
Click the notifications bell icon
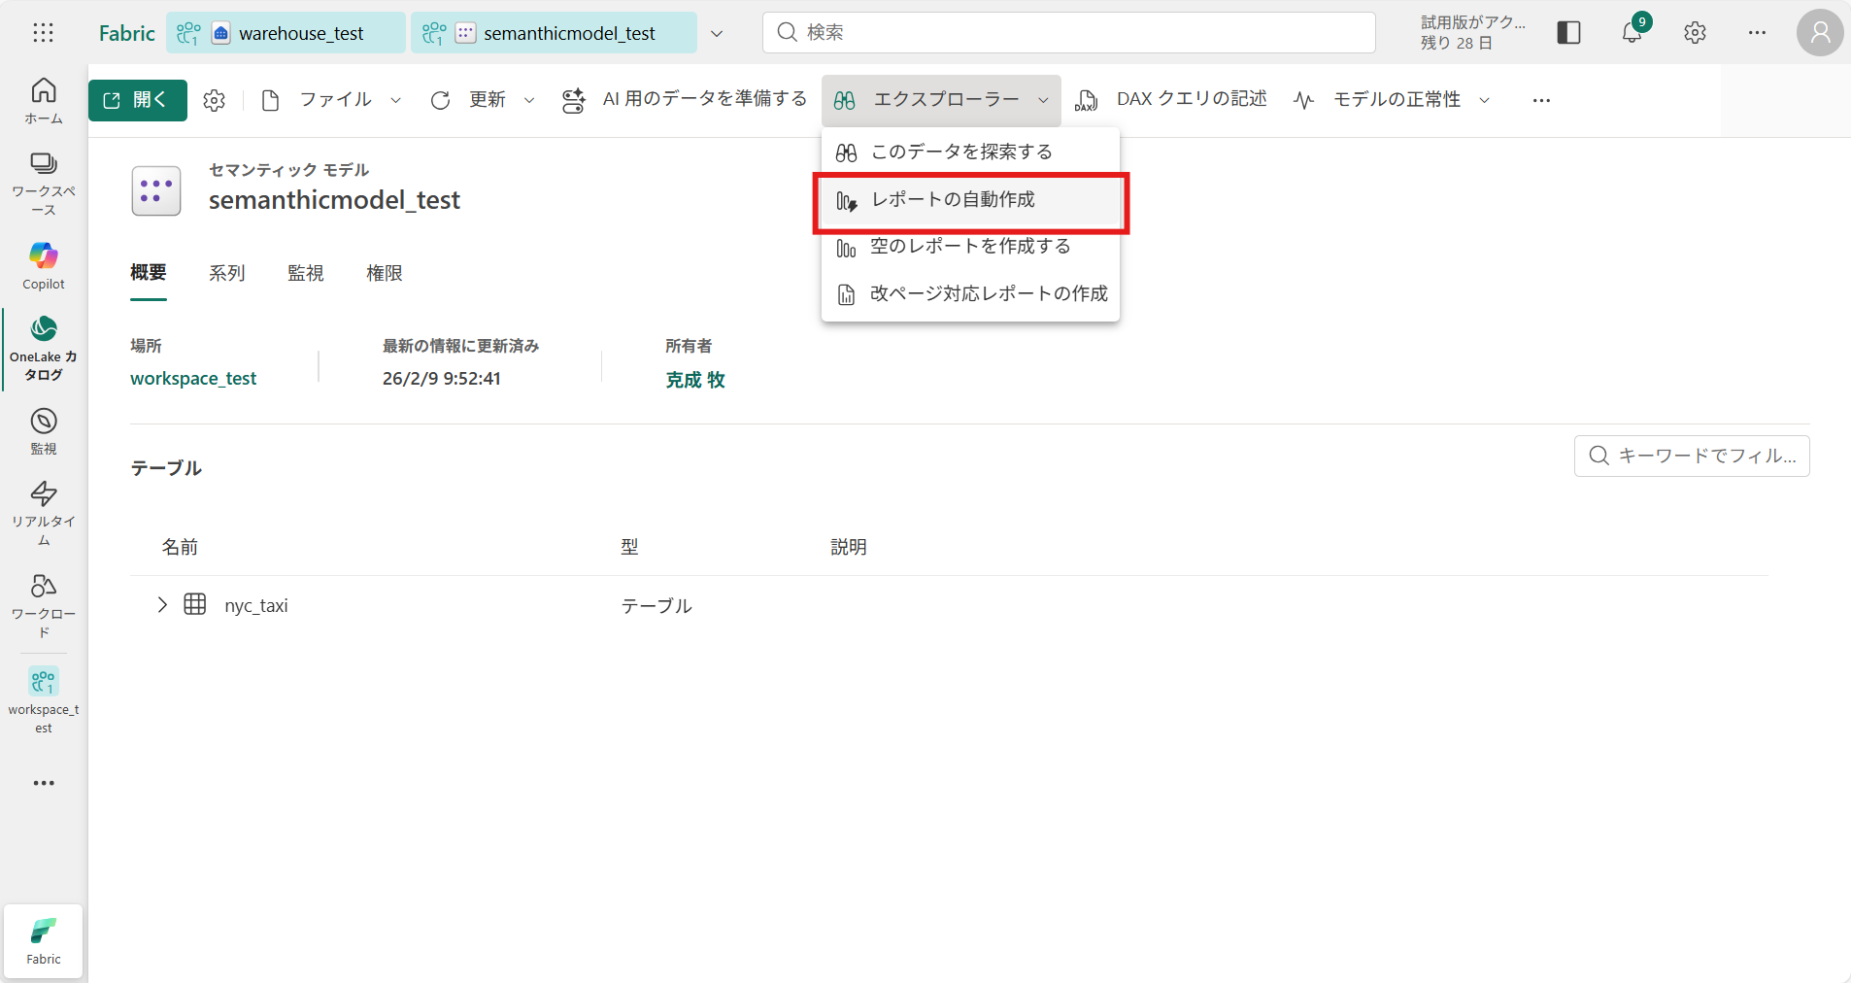(x=1632, y=32)
